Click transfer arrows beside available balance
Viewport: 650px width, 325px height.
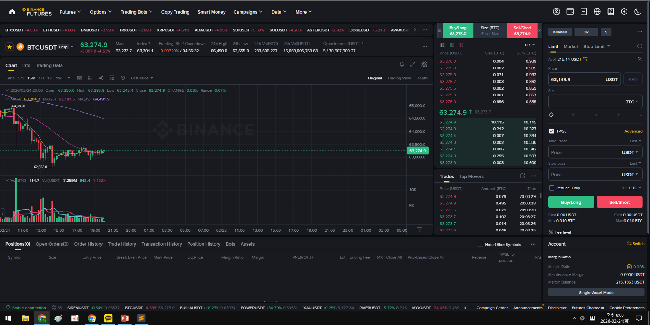tap(585, 59)
